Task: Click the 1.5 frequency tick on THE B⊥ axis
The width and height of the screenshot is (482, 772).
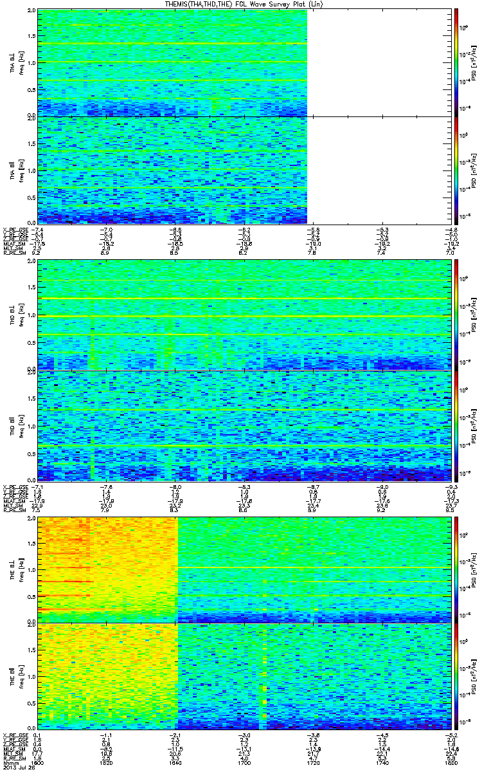Action: [32, 544]
